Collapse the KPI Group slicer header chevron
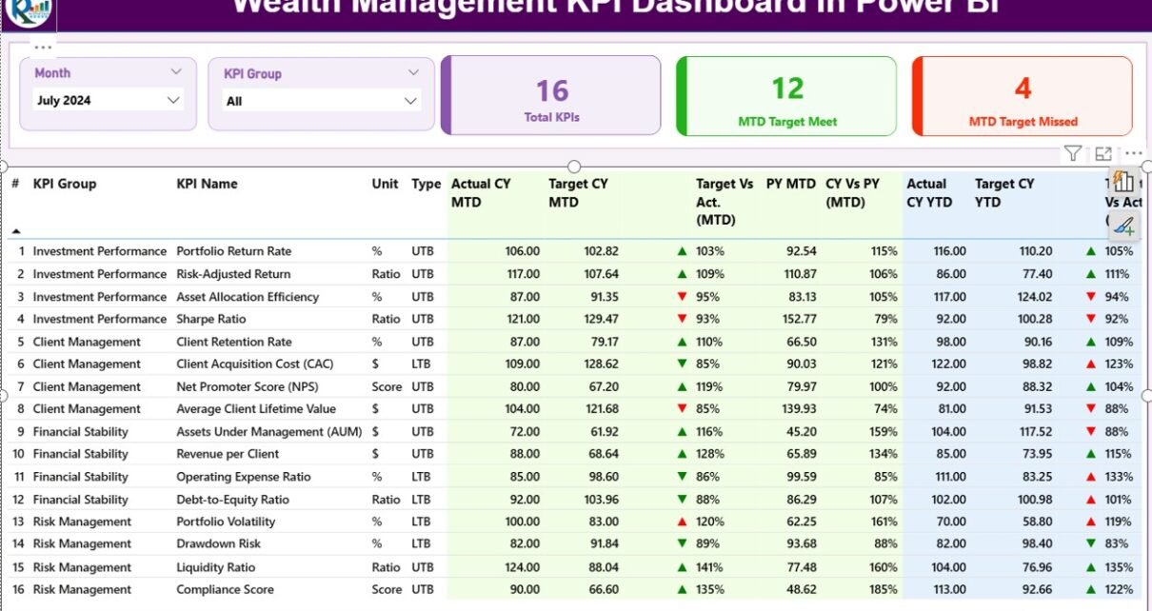Screen dimensions: 1152x611 tap(413, 72)
